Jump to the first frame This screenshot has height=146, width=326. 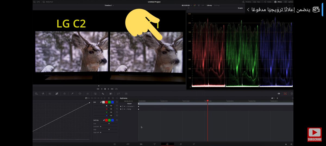tap(98, 89)
